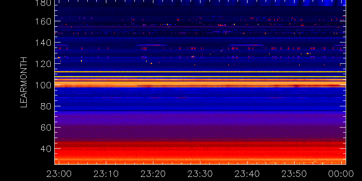Viewport: 362px width, 181px height.
Task: Click the 00:00 time axis label
Action: [x=341, y=174]
